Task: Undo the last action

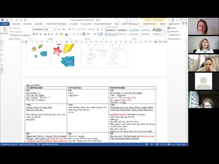Action: [11, 20]
